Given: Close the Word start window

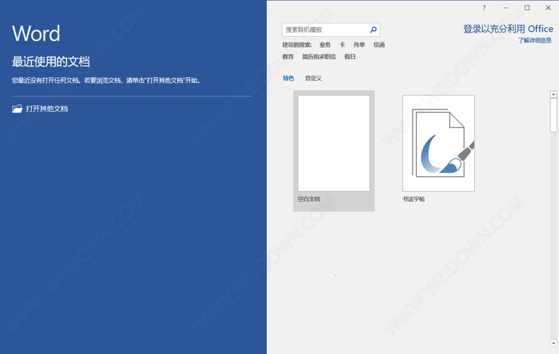Looking at the screenshot, I should [x=548, y=8].
